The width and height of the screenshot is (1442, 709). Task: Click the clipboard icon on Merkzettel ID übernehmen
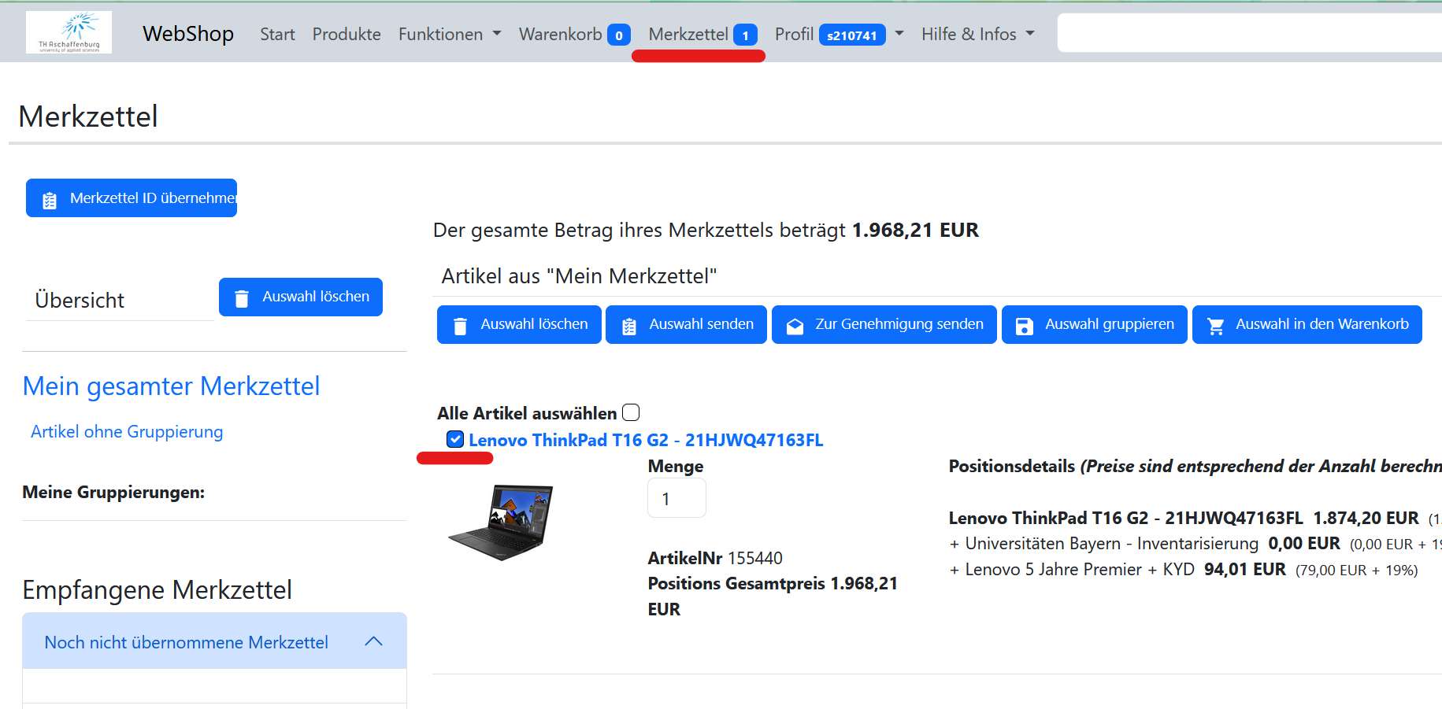50,200
